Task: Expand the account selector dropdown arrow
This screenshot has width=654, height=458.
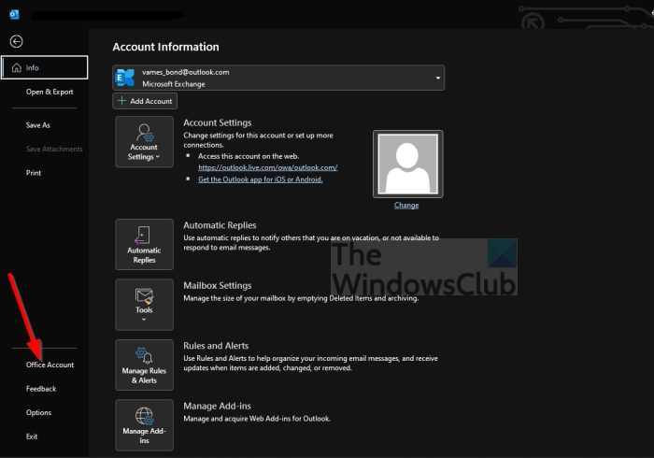Action: pos(437,79)
